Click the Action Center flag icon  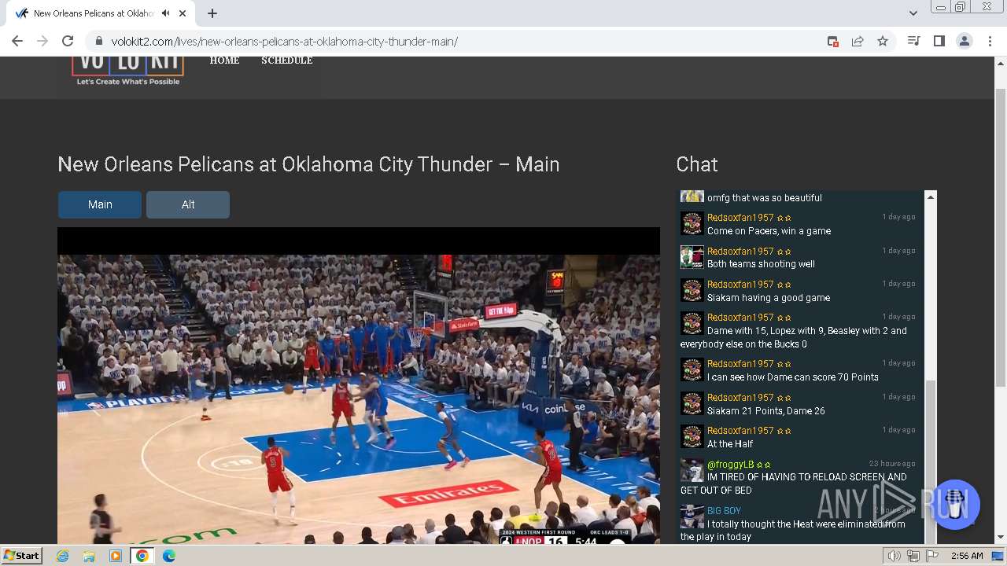coord(932,556)
